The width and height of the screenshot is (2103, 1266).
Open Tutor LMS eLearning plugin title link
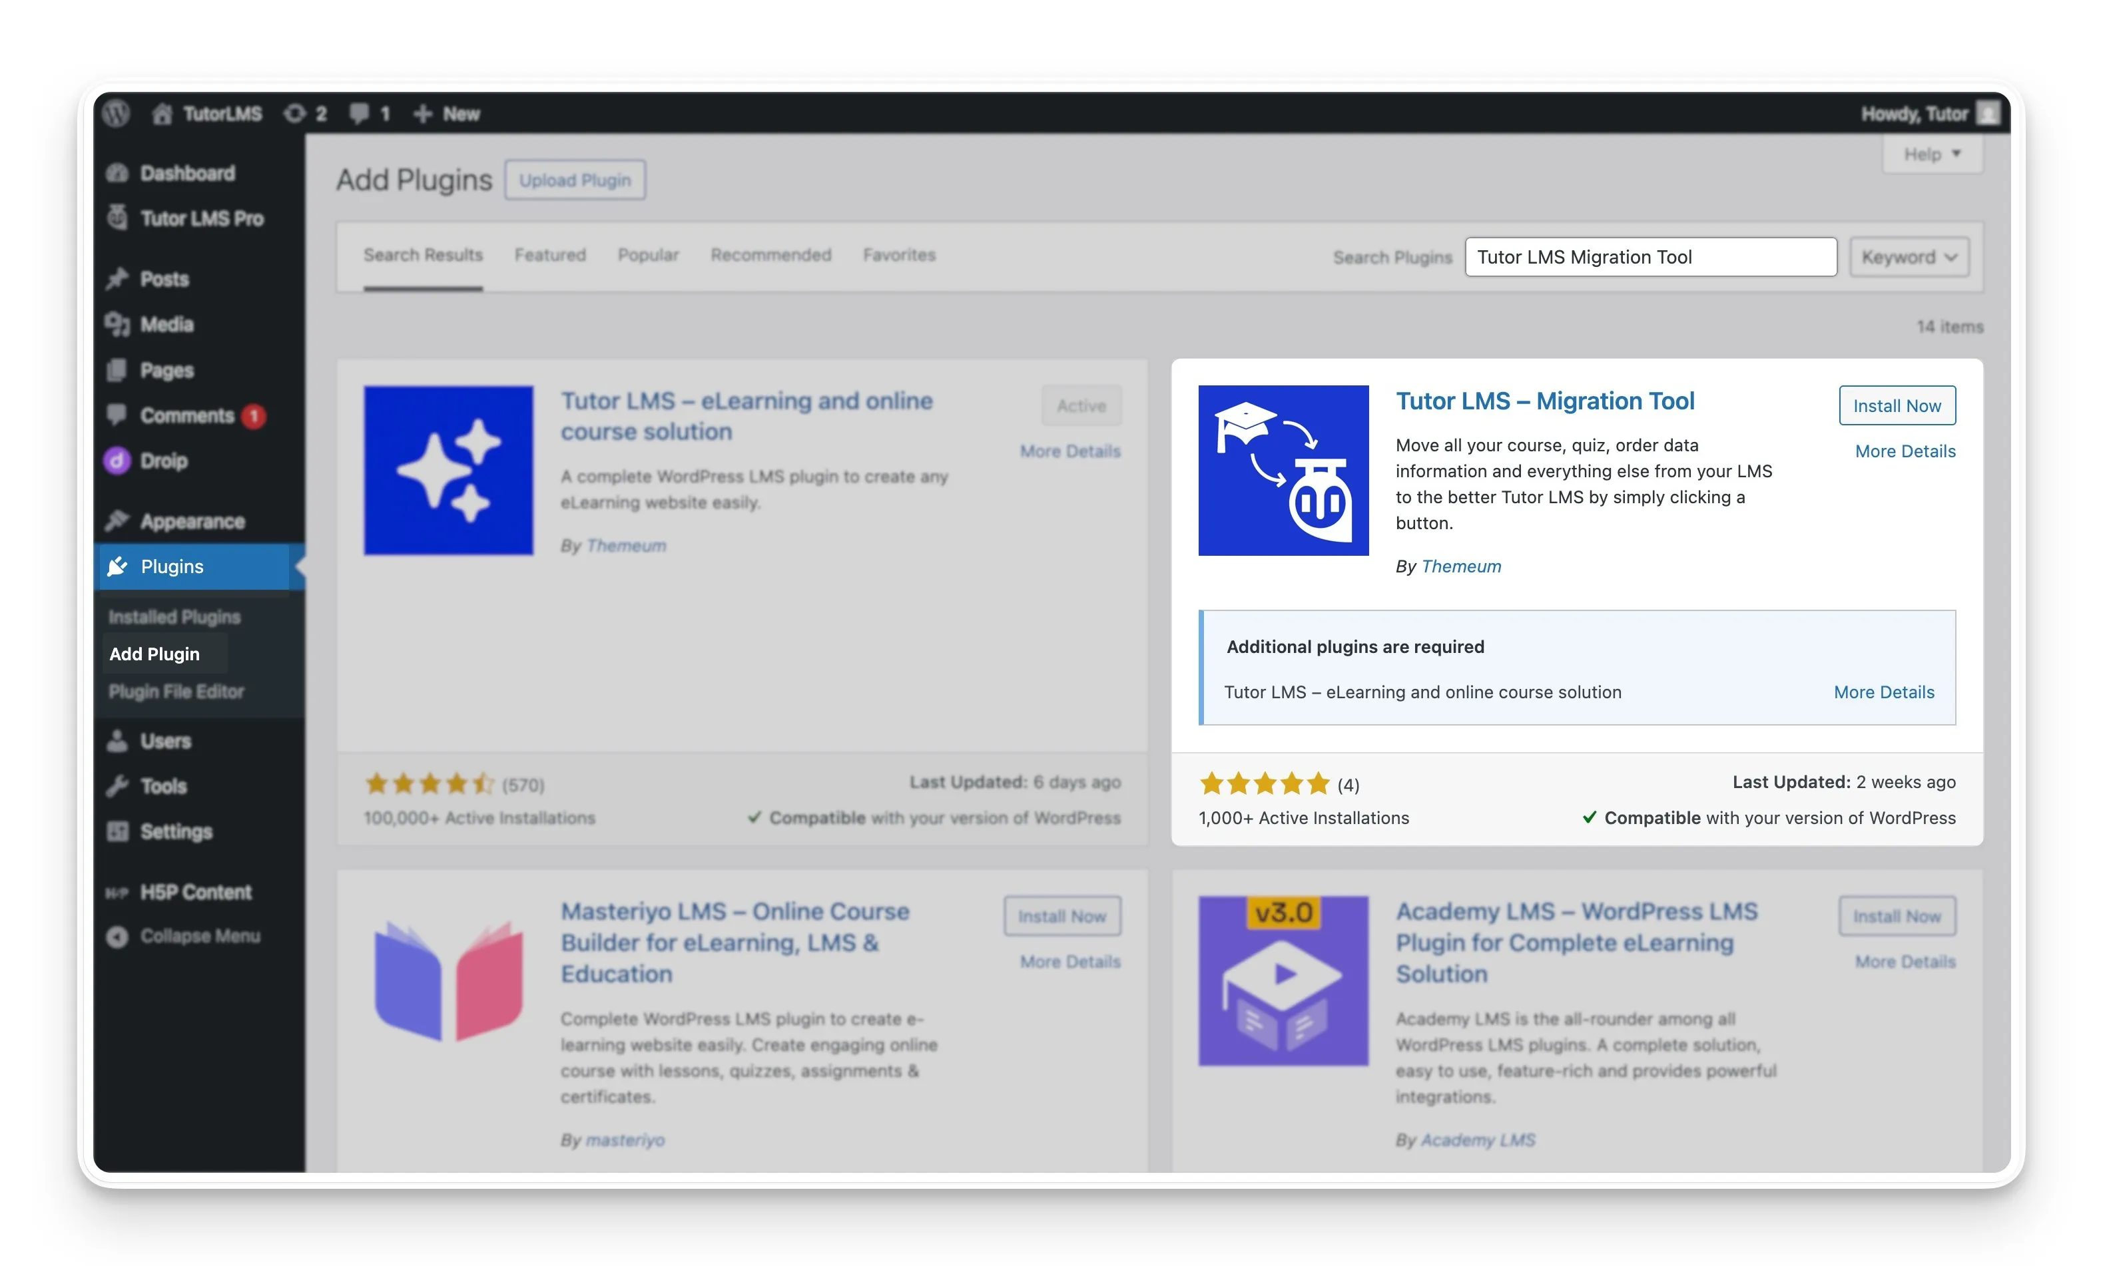click(x=746, y=416)
